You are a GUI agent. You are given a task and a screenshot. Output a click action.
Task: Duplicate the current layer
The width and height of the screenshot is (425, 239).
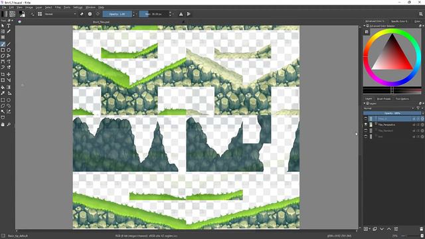pos(375,229)
